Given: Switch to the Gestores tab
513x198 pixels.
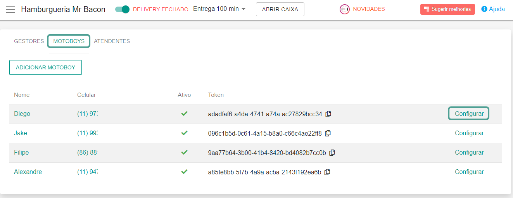Looking at the screenshot, I should tap(29, 41).
